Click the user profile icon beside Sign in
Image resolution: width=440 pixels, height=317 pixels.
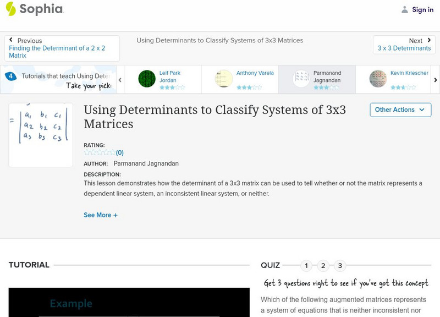[404, 9]
